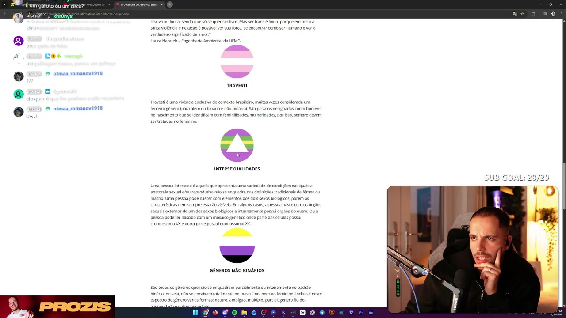The height and width of the screenshot is (318, 566).
Task: Click the khr0nyx chat username
Action: pyautogui.click(x=63, y=16)
